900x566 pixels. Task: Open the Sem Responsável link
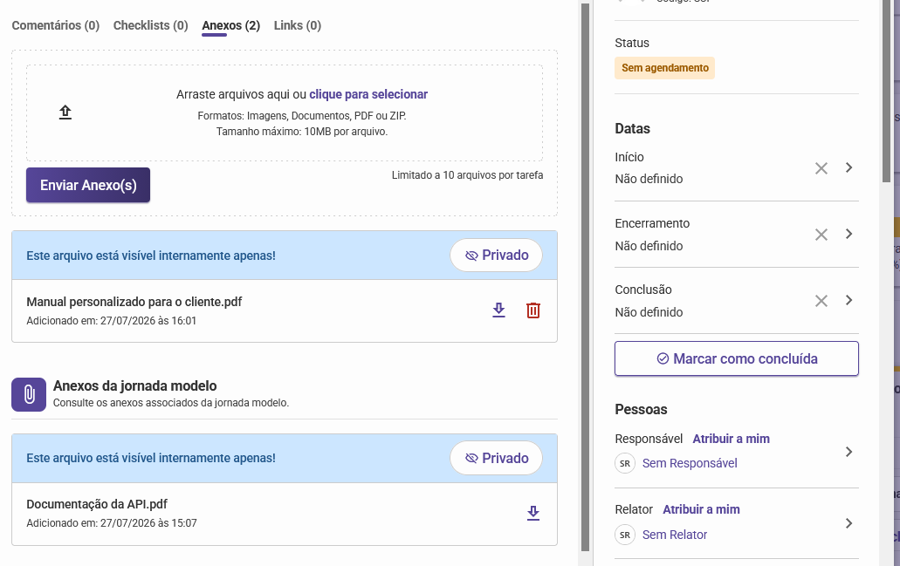coord(690,463)
